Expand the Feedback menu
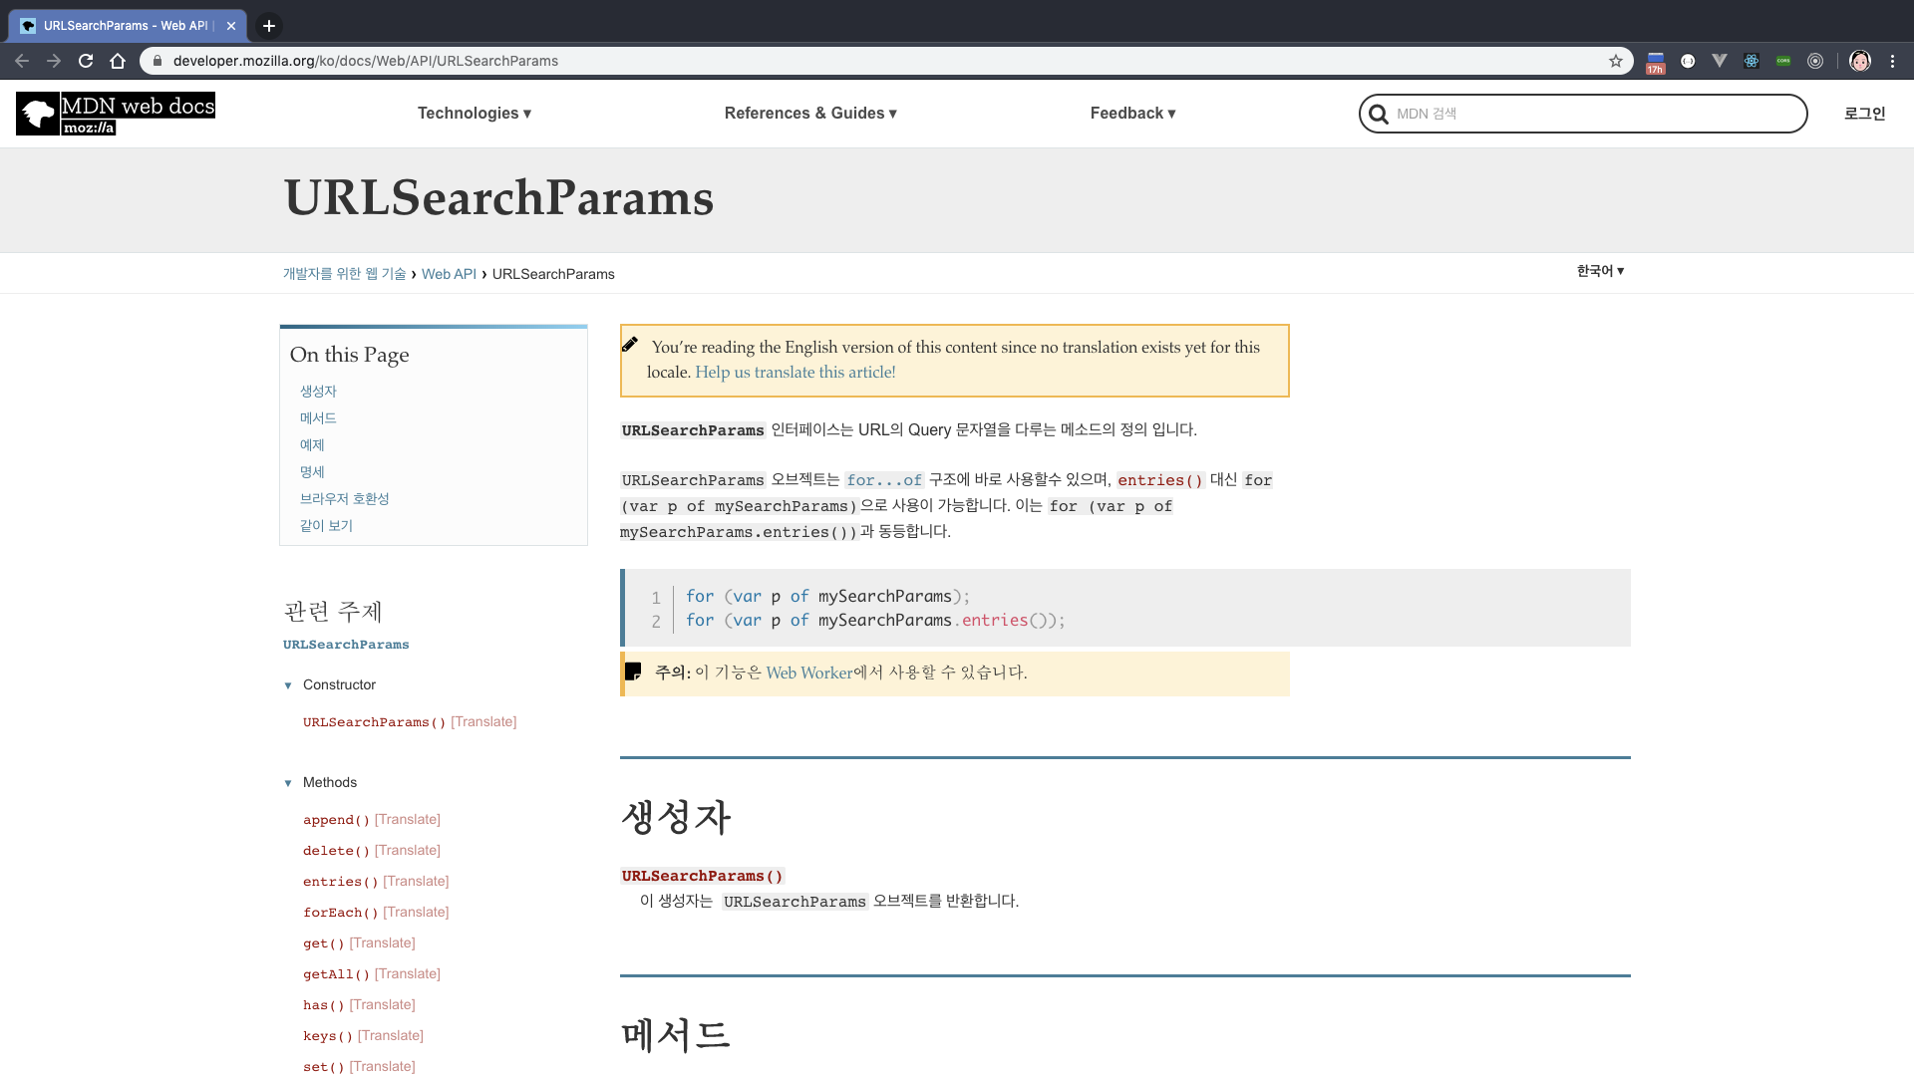The width and height of the screenshot is (1914, 1076). [1132, 114]
